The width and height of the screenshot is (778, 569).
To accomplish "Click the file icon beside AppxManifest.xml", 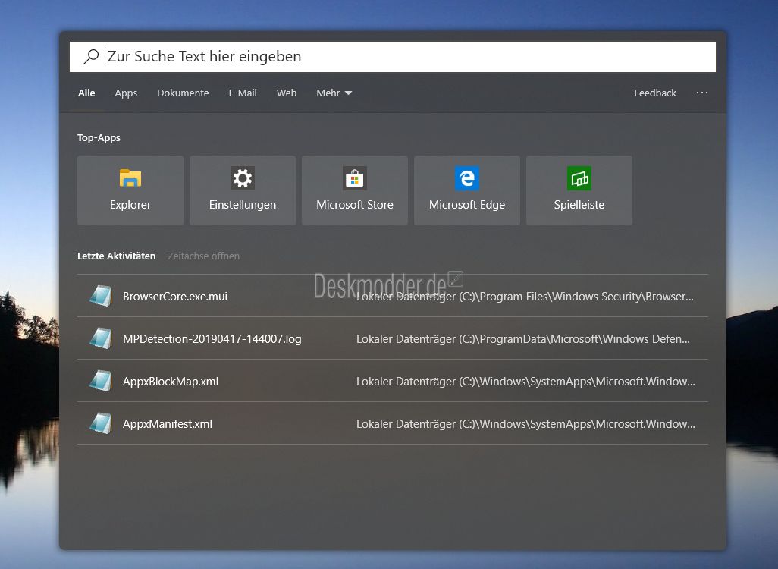I will tap(101, 424).
